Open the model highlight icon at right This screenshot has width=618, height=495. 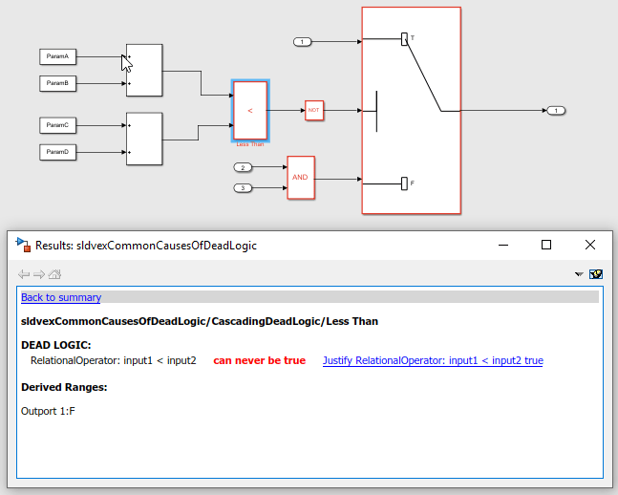tap(595, 274)
